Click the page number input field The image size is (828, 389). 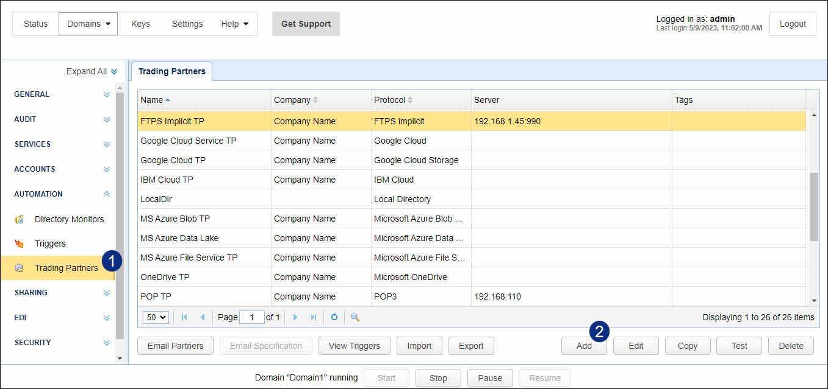click(252, 317)
